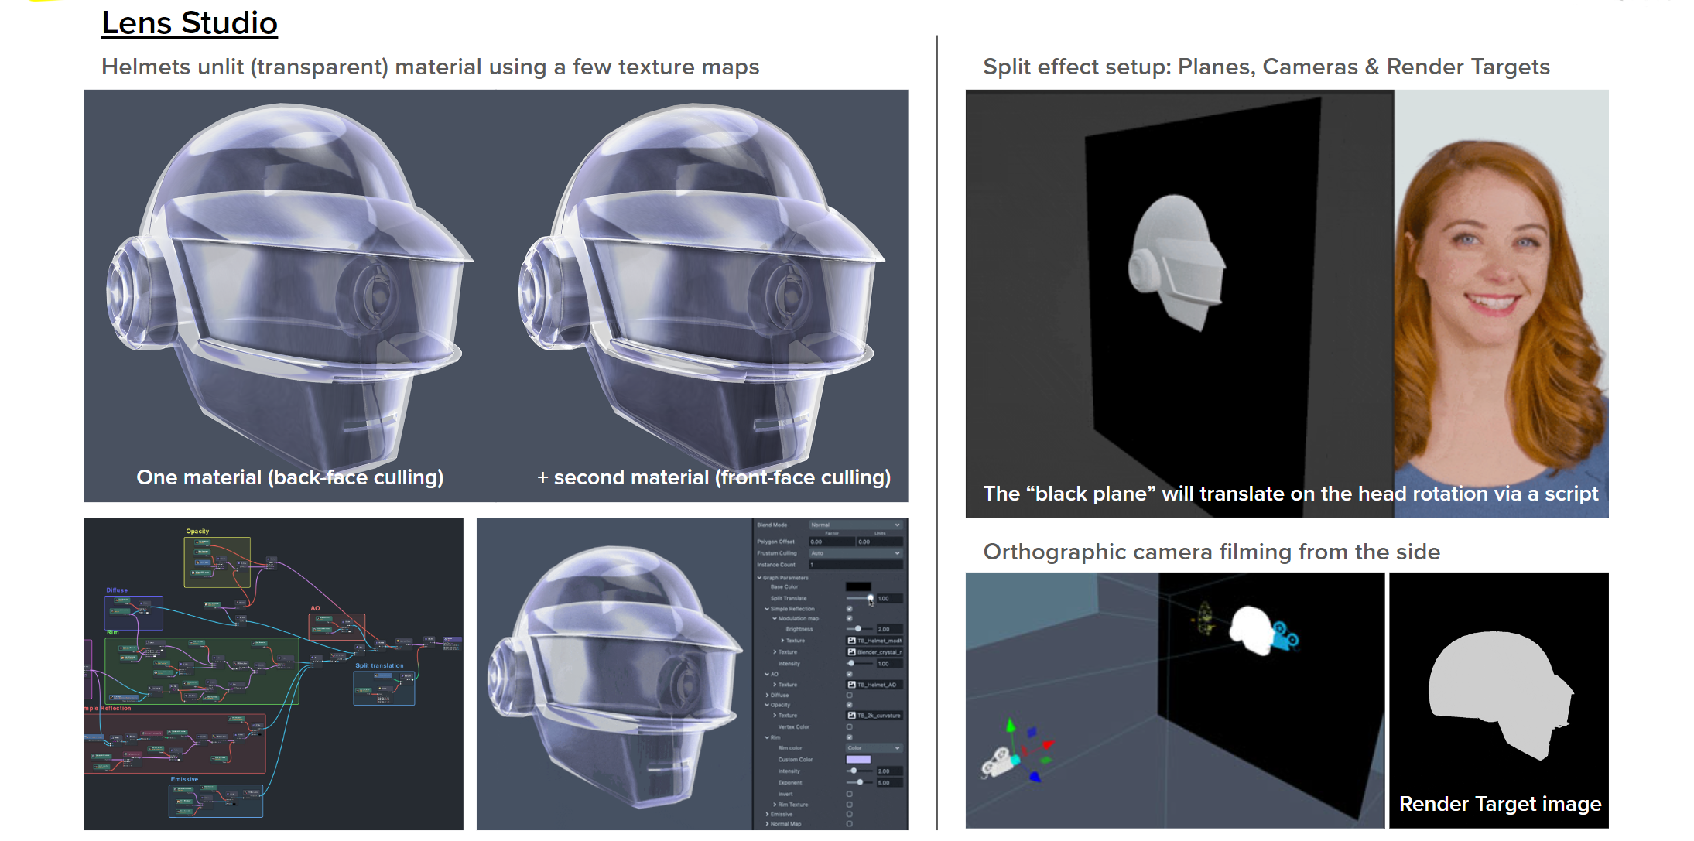Click the Exponent value 5.00
Image resolution: width=1694 pixels, height=841 pixels.
pyautogui.click(x=889, y=782)
